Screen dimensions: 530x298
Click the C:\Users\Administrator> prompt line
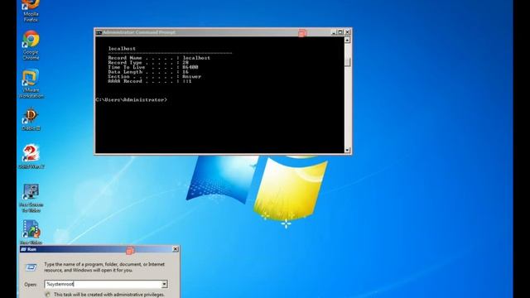[x=131, y=99]
